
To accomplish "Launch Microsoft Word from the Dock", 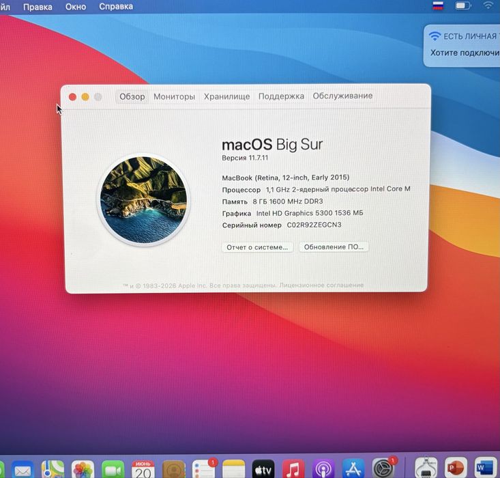I will pyautogui.click(x=486, y=468).
